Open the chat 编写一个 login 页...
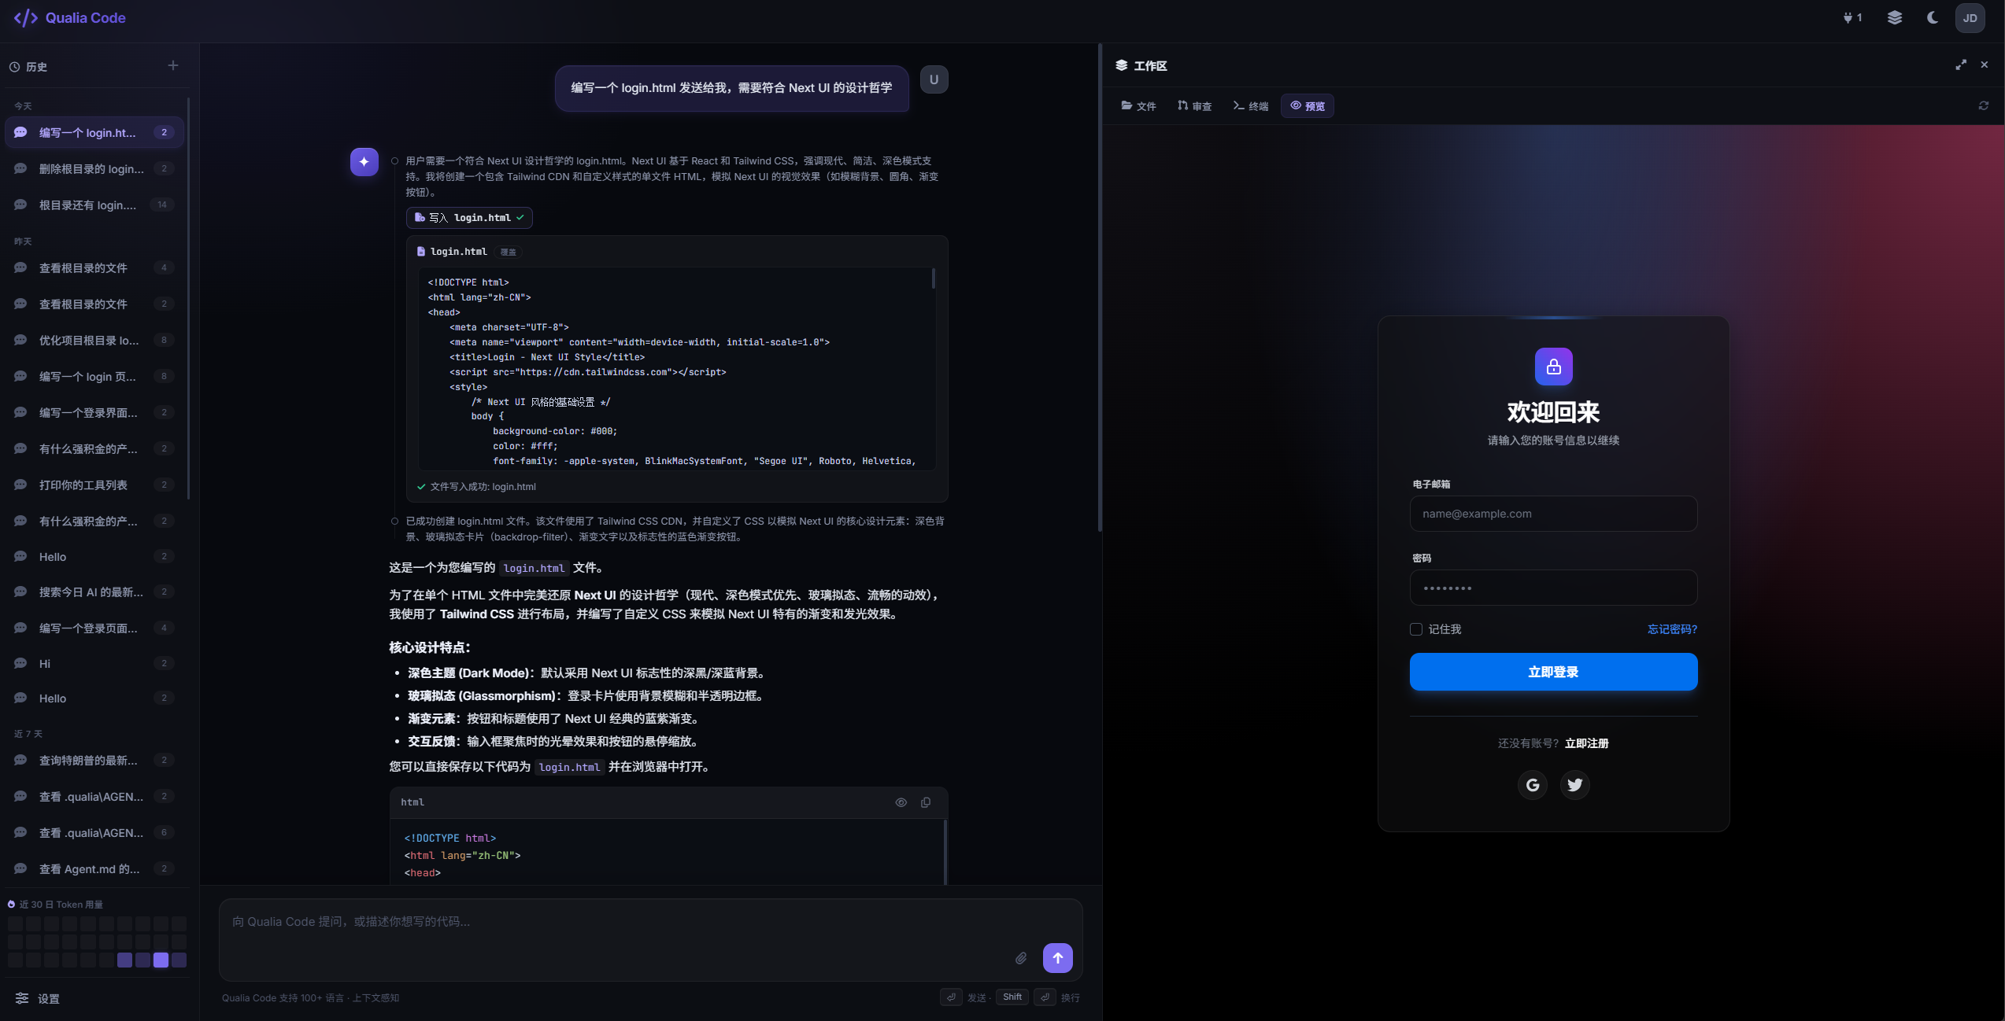This screenshot has width=2005, height=1021. click(94, 377)
